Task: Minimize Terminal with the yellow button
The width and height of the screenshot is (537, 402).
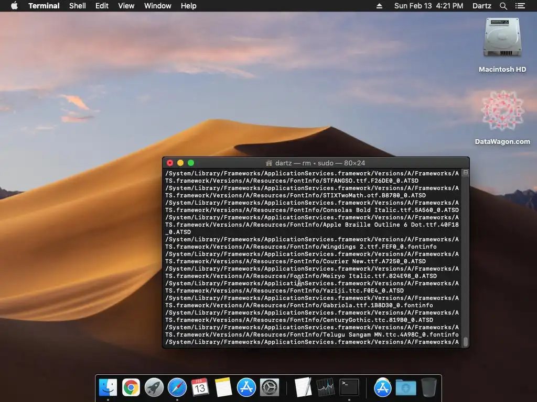Action: (x=180, y=163)
